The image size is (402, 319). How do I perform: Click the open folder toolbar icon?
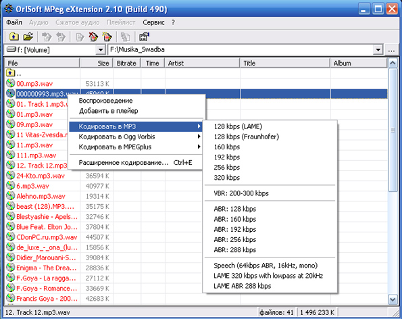click(28, 36)
